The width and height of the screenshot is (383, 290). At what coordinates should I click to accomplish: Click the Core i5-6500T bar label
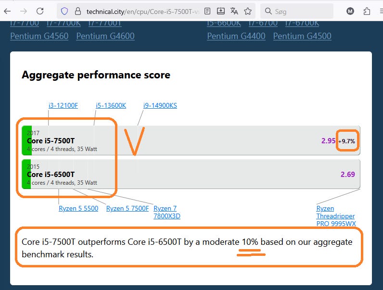51,175
